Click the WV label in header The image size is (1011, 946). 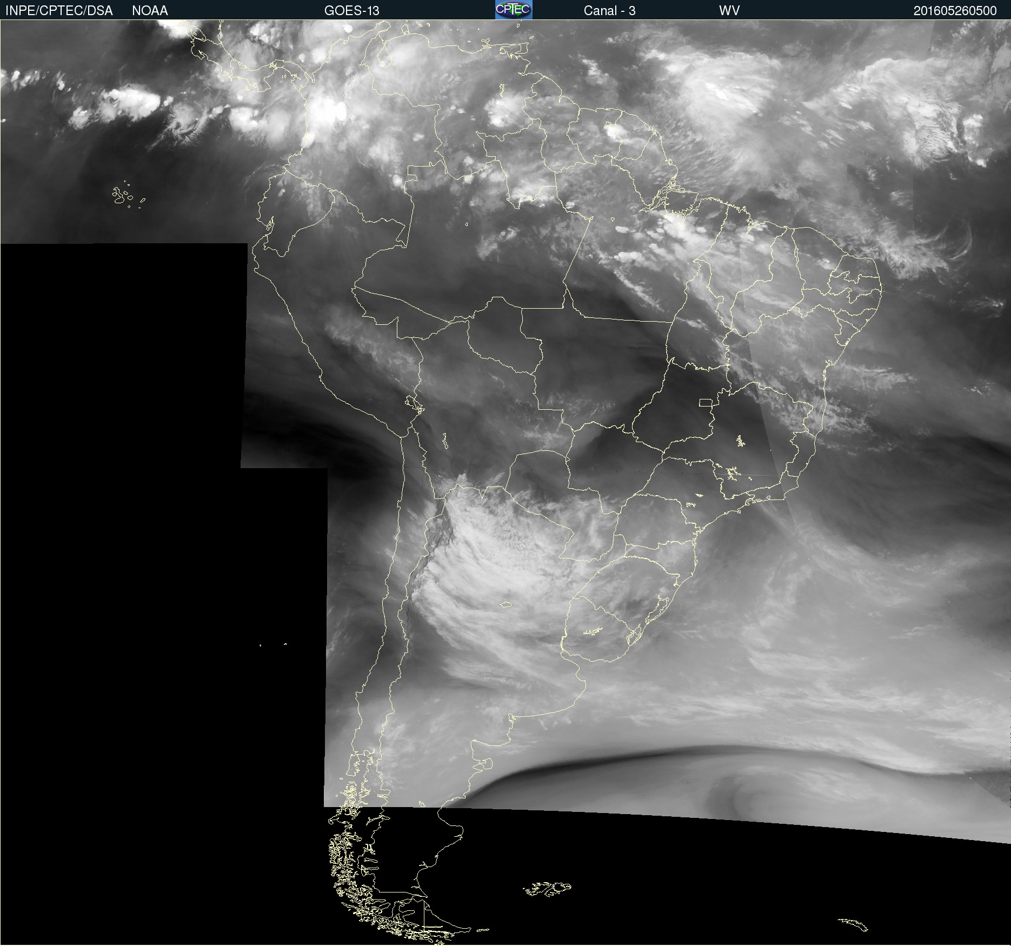coord(729,11)
